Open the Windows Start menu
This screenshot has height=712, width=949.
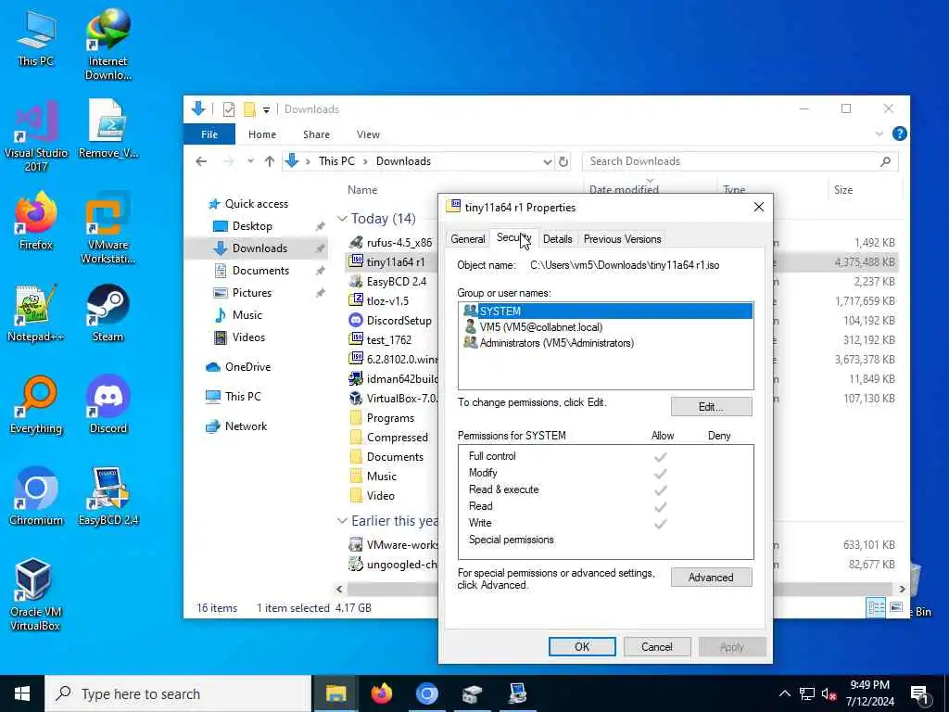[x=22, y=693]
